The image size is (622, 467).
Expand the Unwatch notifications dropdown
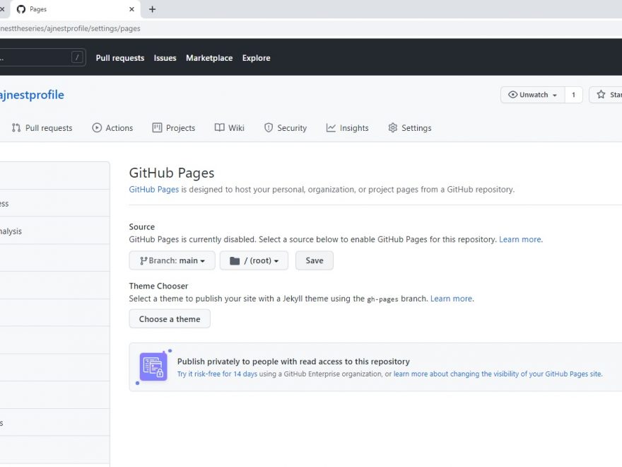click(533, 95)
